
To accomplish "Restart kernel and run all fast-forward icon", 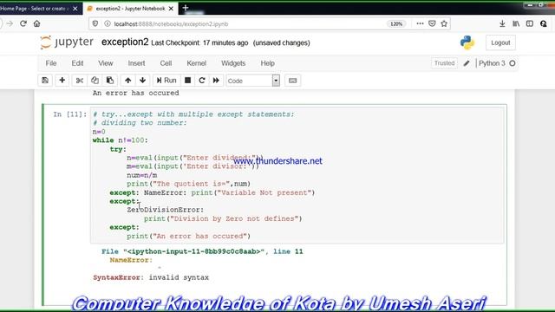I will 216,81.
